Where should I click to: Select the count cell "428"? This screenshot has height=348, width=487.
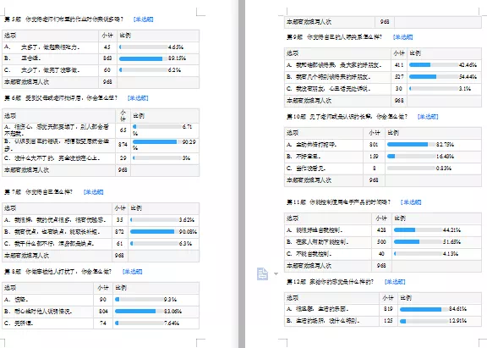[x=381, y=230]
